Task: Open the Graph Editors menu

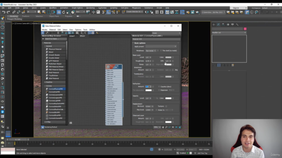Action: [77, 8]
